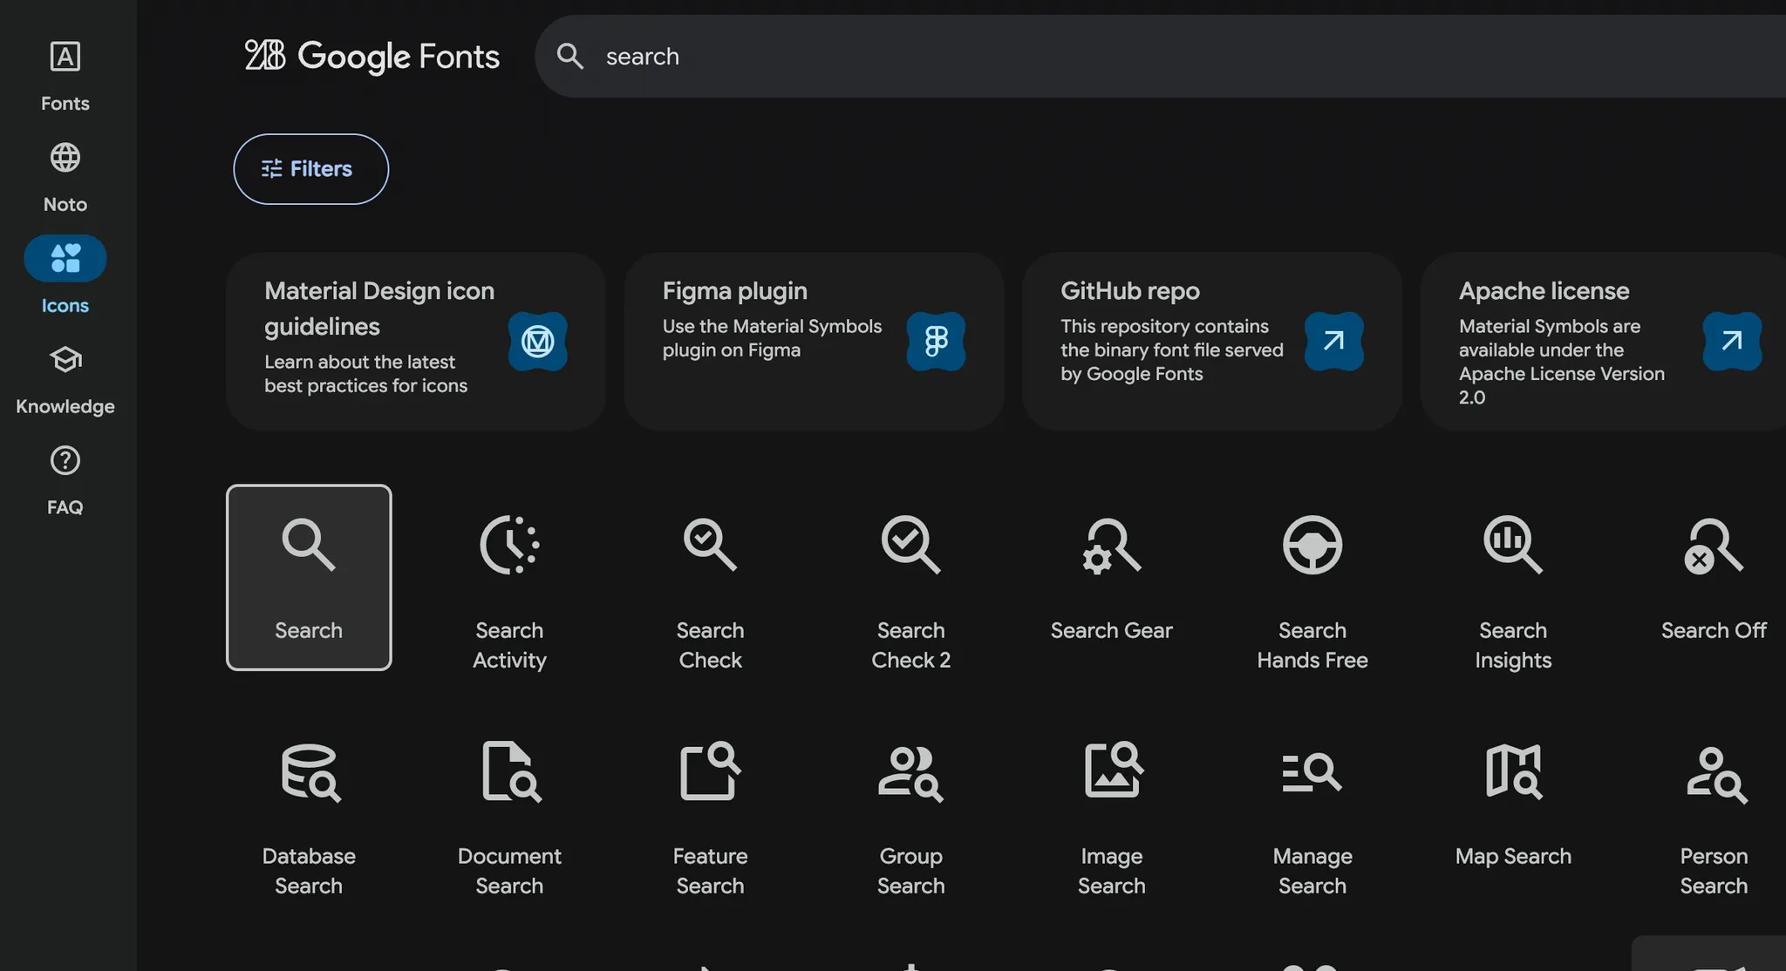Select the Image Search icon
This screenshot has width=1786, height=971.
[1111, 804]
